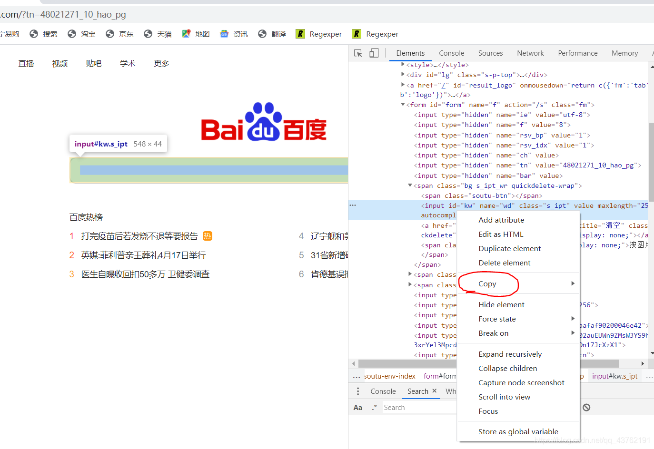Open the 视频 link on Baidu page

[x=60, y=63]
